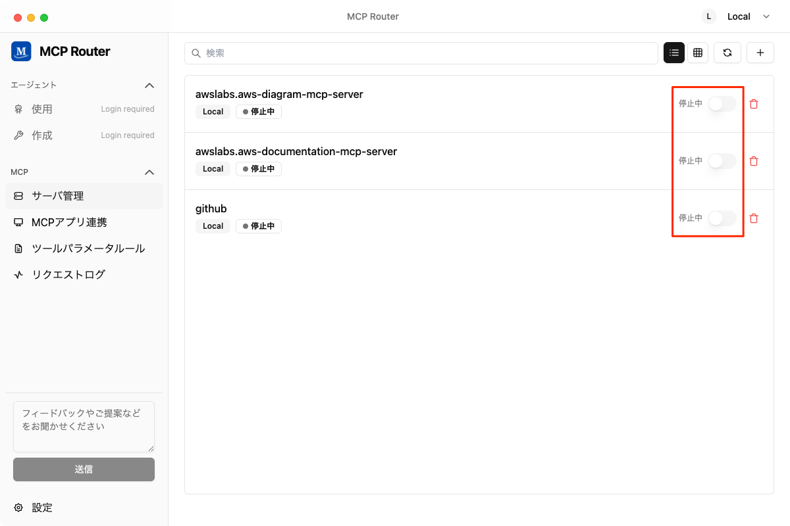This screenshot has width=790, height=526.
Task: Click 停止中 badge under aws-documentation-mcp-server
Action: [x=259, y=169]
